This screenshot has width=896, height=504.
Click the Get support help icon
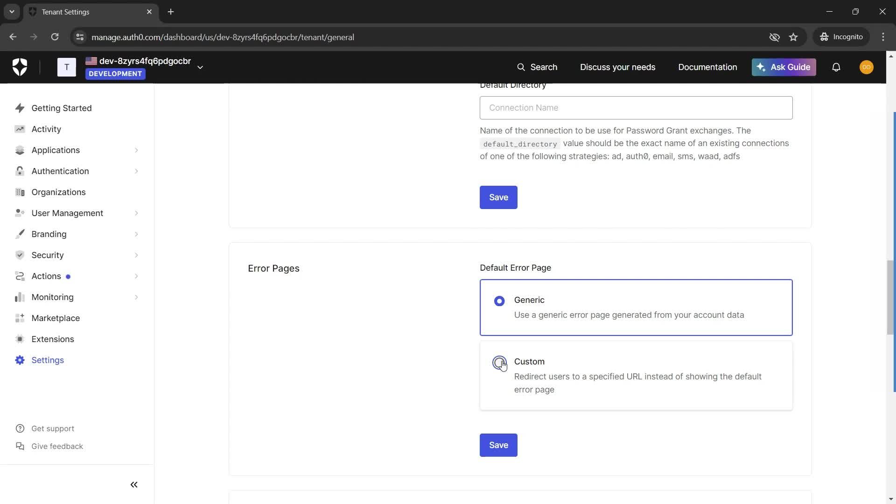tap(20, 428)
